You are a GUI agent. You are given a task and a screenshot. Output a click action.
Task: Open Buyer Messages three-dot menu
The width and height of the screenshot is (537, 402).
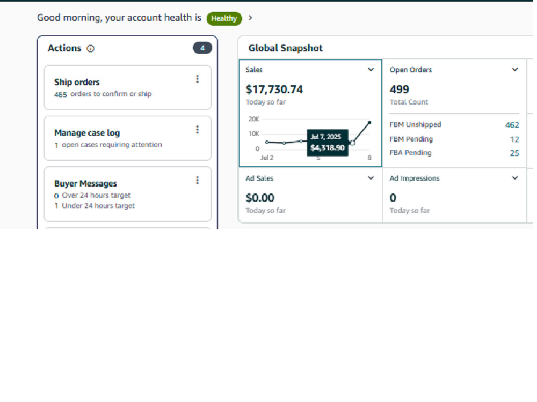coord(197,180)
